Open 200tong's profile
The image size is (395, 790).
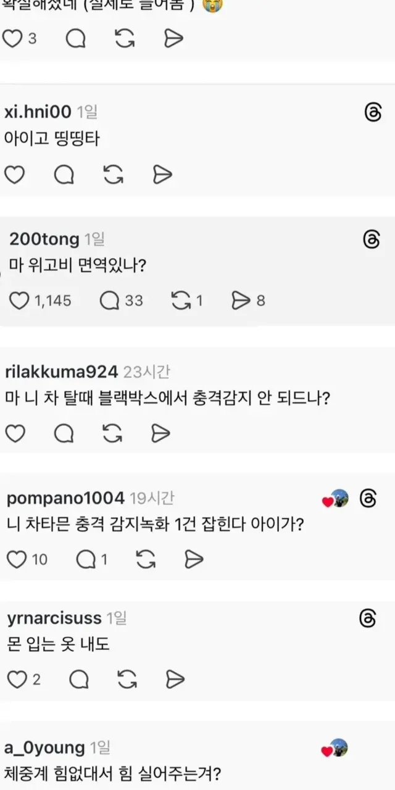pos(44,239)
